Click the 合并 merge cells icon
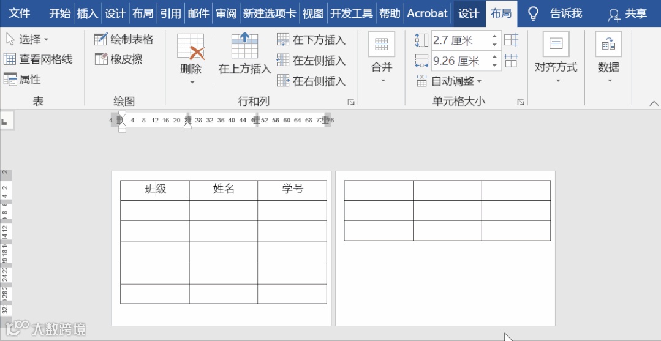 (x=382, y=44)
